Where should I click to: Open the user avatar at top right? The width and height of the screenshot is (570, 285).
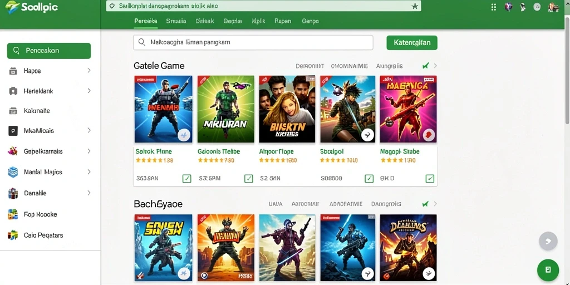coord(553,7)
